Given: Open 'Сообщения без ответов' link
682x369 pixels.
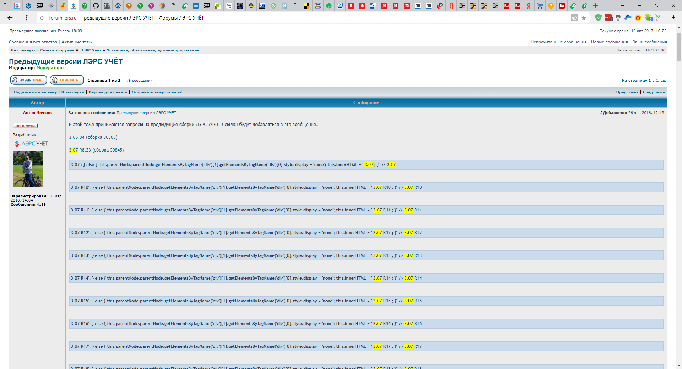Looking at the screenshot, I should point(33,42).
